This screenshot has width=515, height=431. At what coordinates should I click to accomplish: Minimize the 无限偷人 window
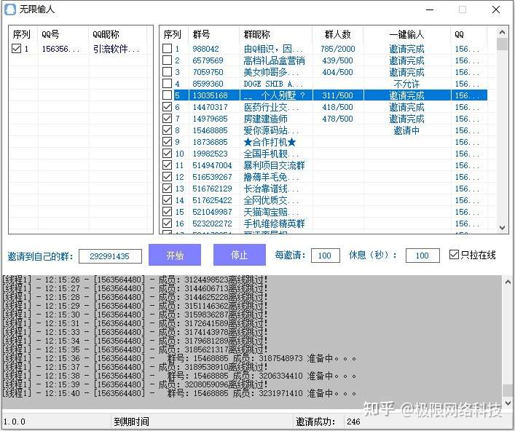point(430,9)
